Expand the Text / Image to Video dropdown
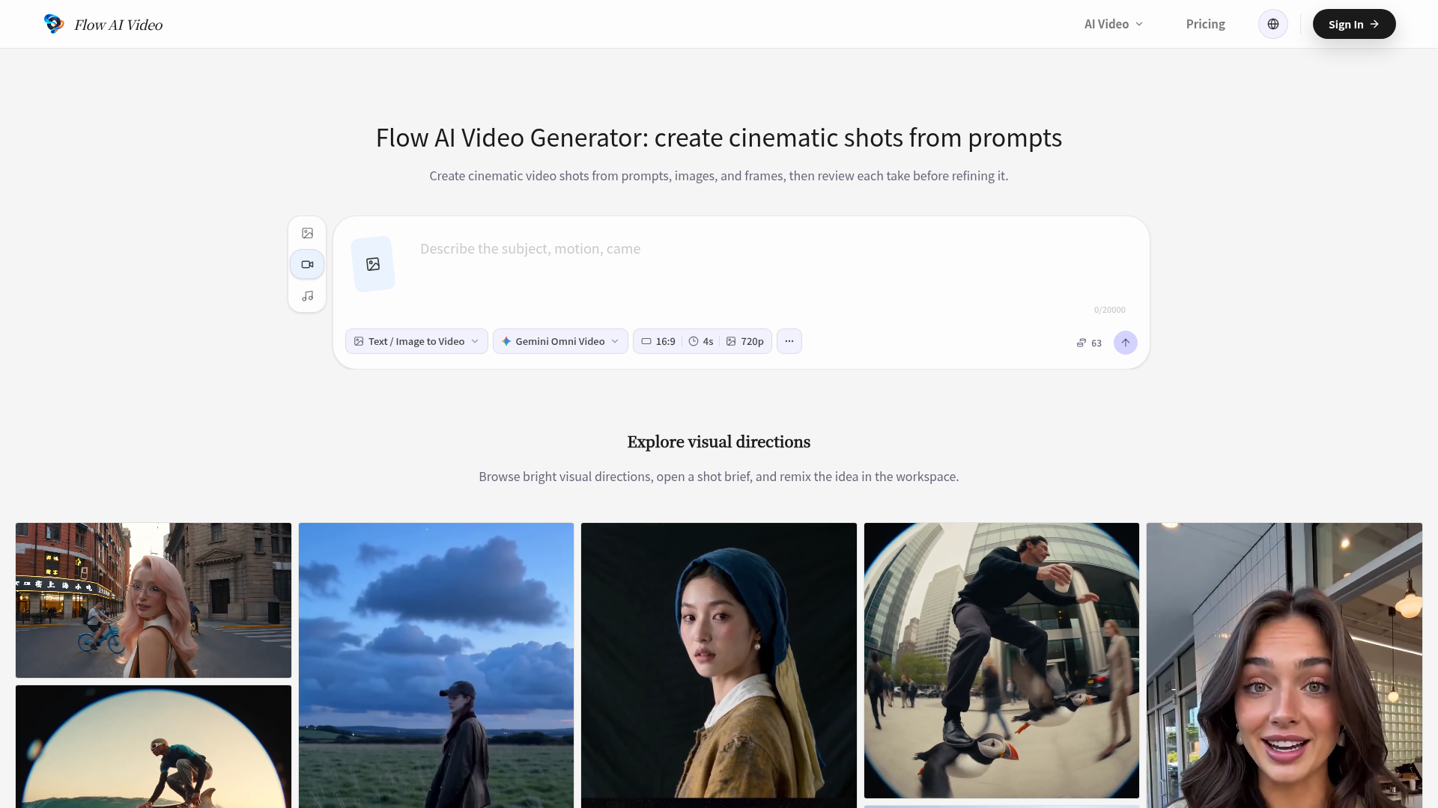The image size is (1438, 808). [x=416, y=341]
